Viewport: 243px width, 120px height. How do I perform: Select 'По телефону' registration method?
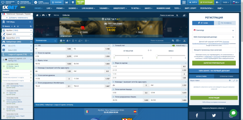point(226,23)
